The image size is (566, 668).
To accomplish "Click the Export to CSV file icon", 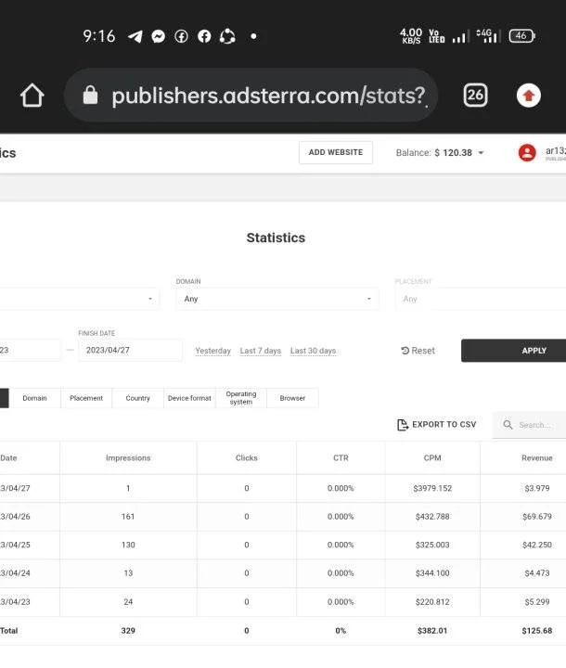I will 402,425.
